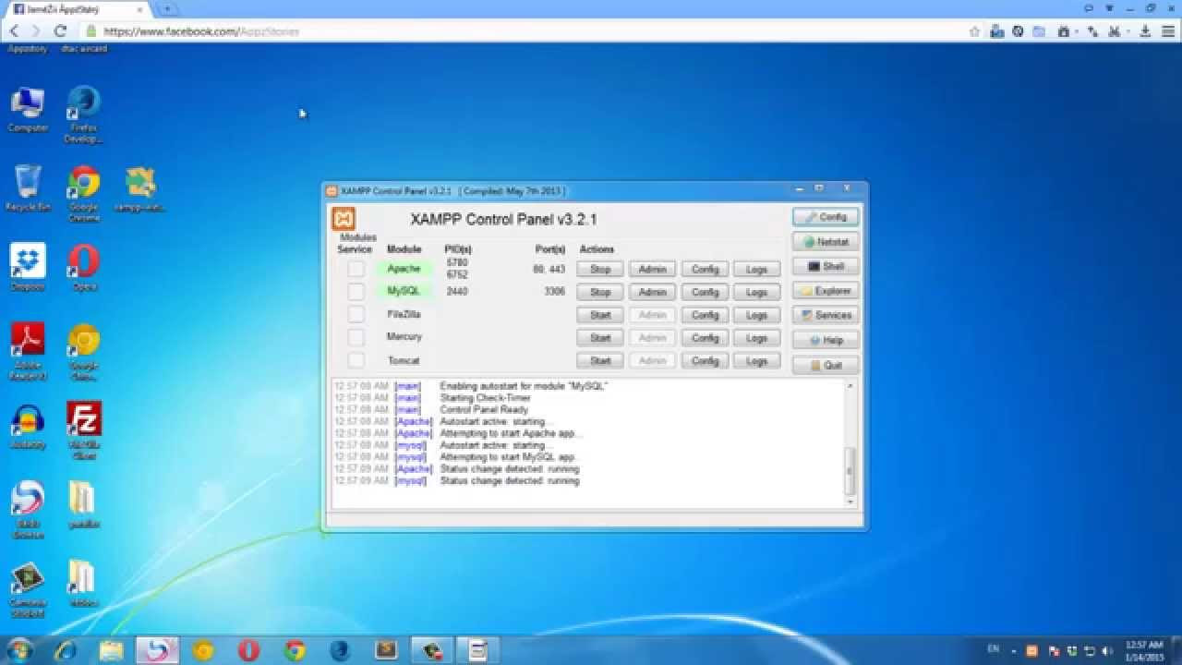This screenshot has width=1182, height=665.
Task: Open the browser hamburger menu
Action: point(1169,31)
